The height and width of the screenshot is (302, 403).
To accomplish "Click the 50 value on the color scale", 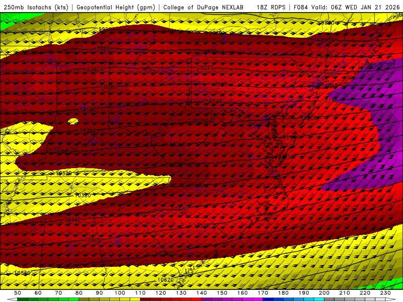I will 18,293.
